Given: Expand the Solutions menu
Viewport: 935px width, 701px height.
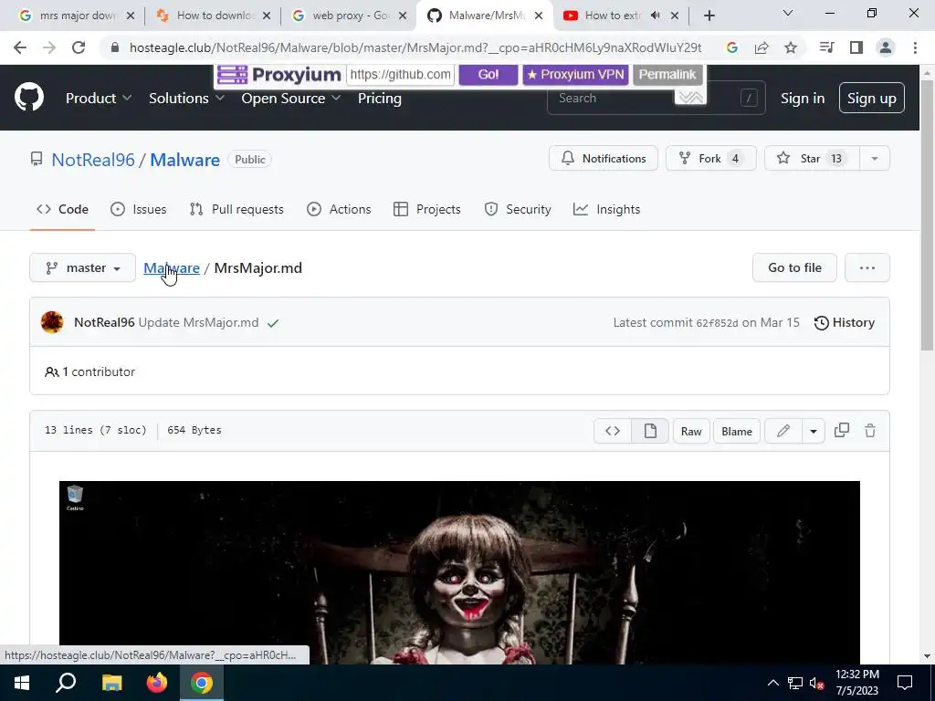Looking at the screenshot, I should tap(186, 99).
